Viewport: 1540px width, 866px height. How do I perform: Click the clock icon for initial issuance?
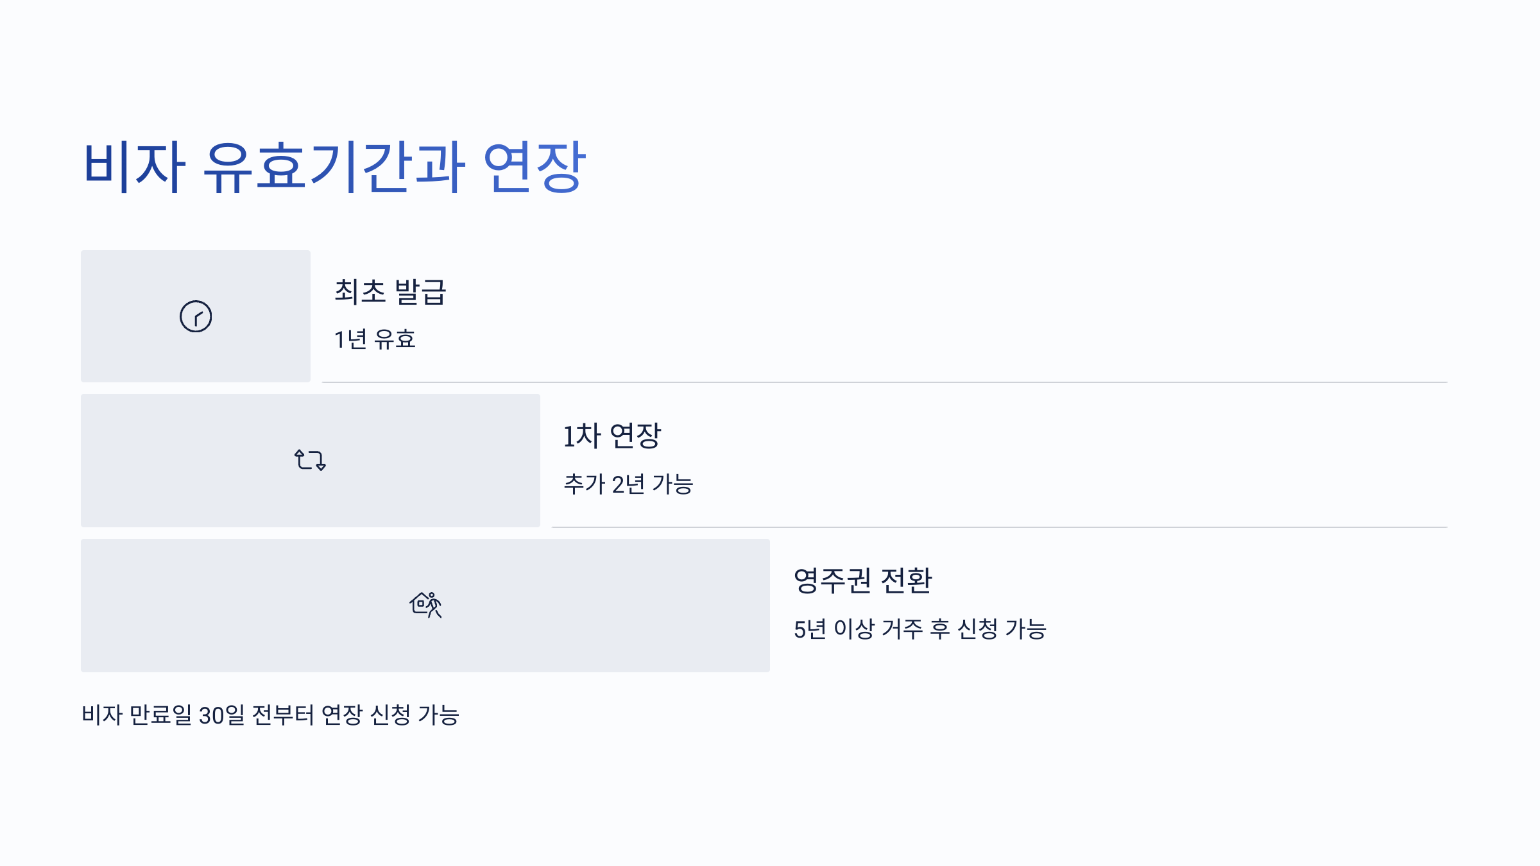(196, 316)
